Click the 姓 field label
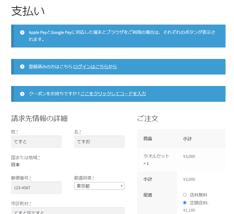This screenshot has width=234, height=214. [x=13, y=132]
